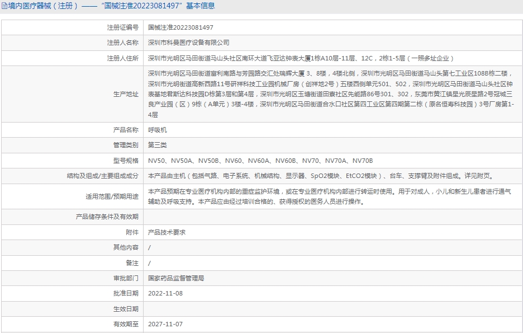Select the category value 第三类
Viewport: 523px width, 333px height.
[x=158, y=145]
